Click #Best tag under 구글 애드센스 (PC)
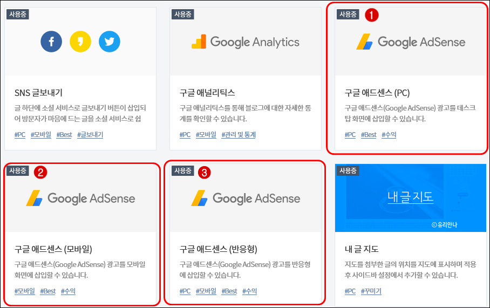 pyautogui.click(x=369, y=135)
